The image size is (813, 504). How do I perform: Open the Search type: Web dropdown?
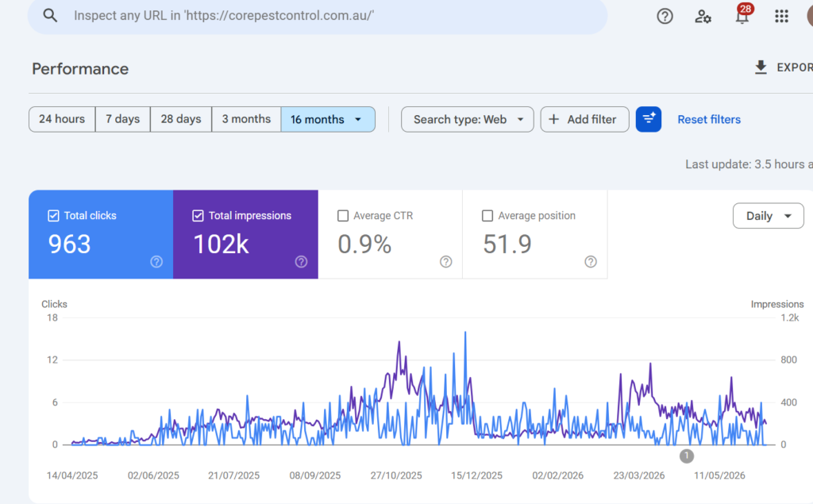pyautogui.click(x=468, y=119)
